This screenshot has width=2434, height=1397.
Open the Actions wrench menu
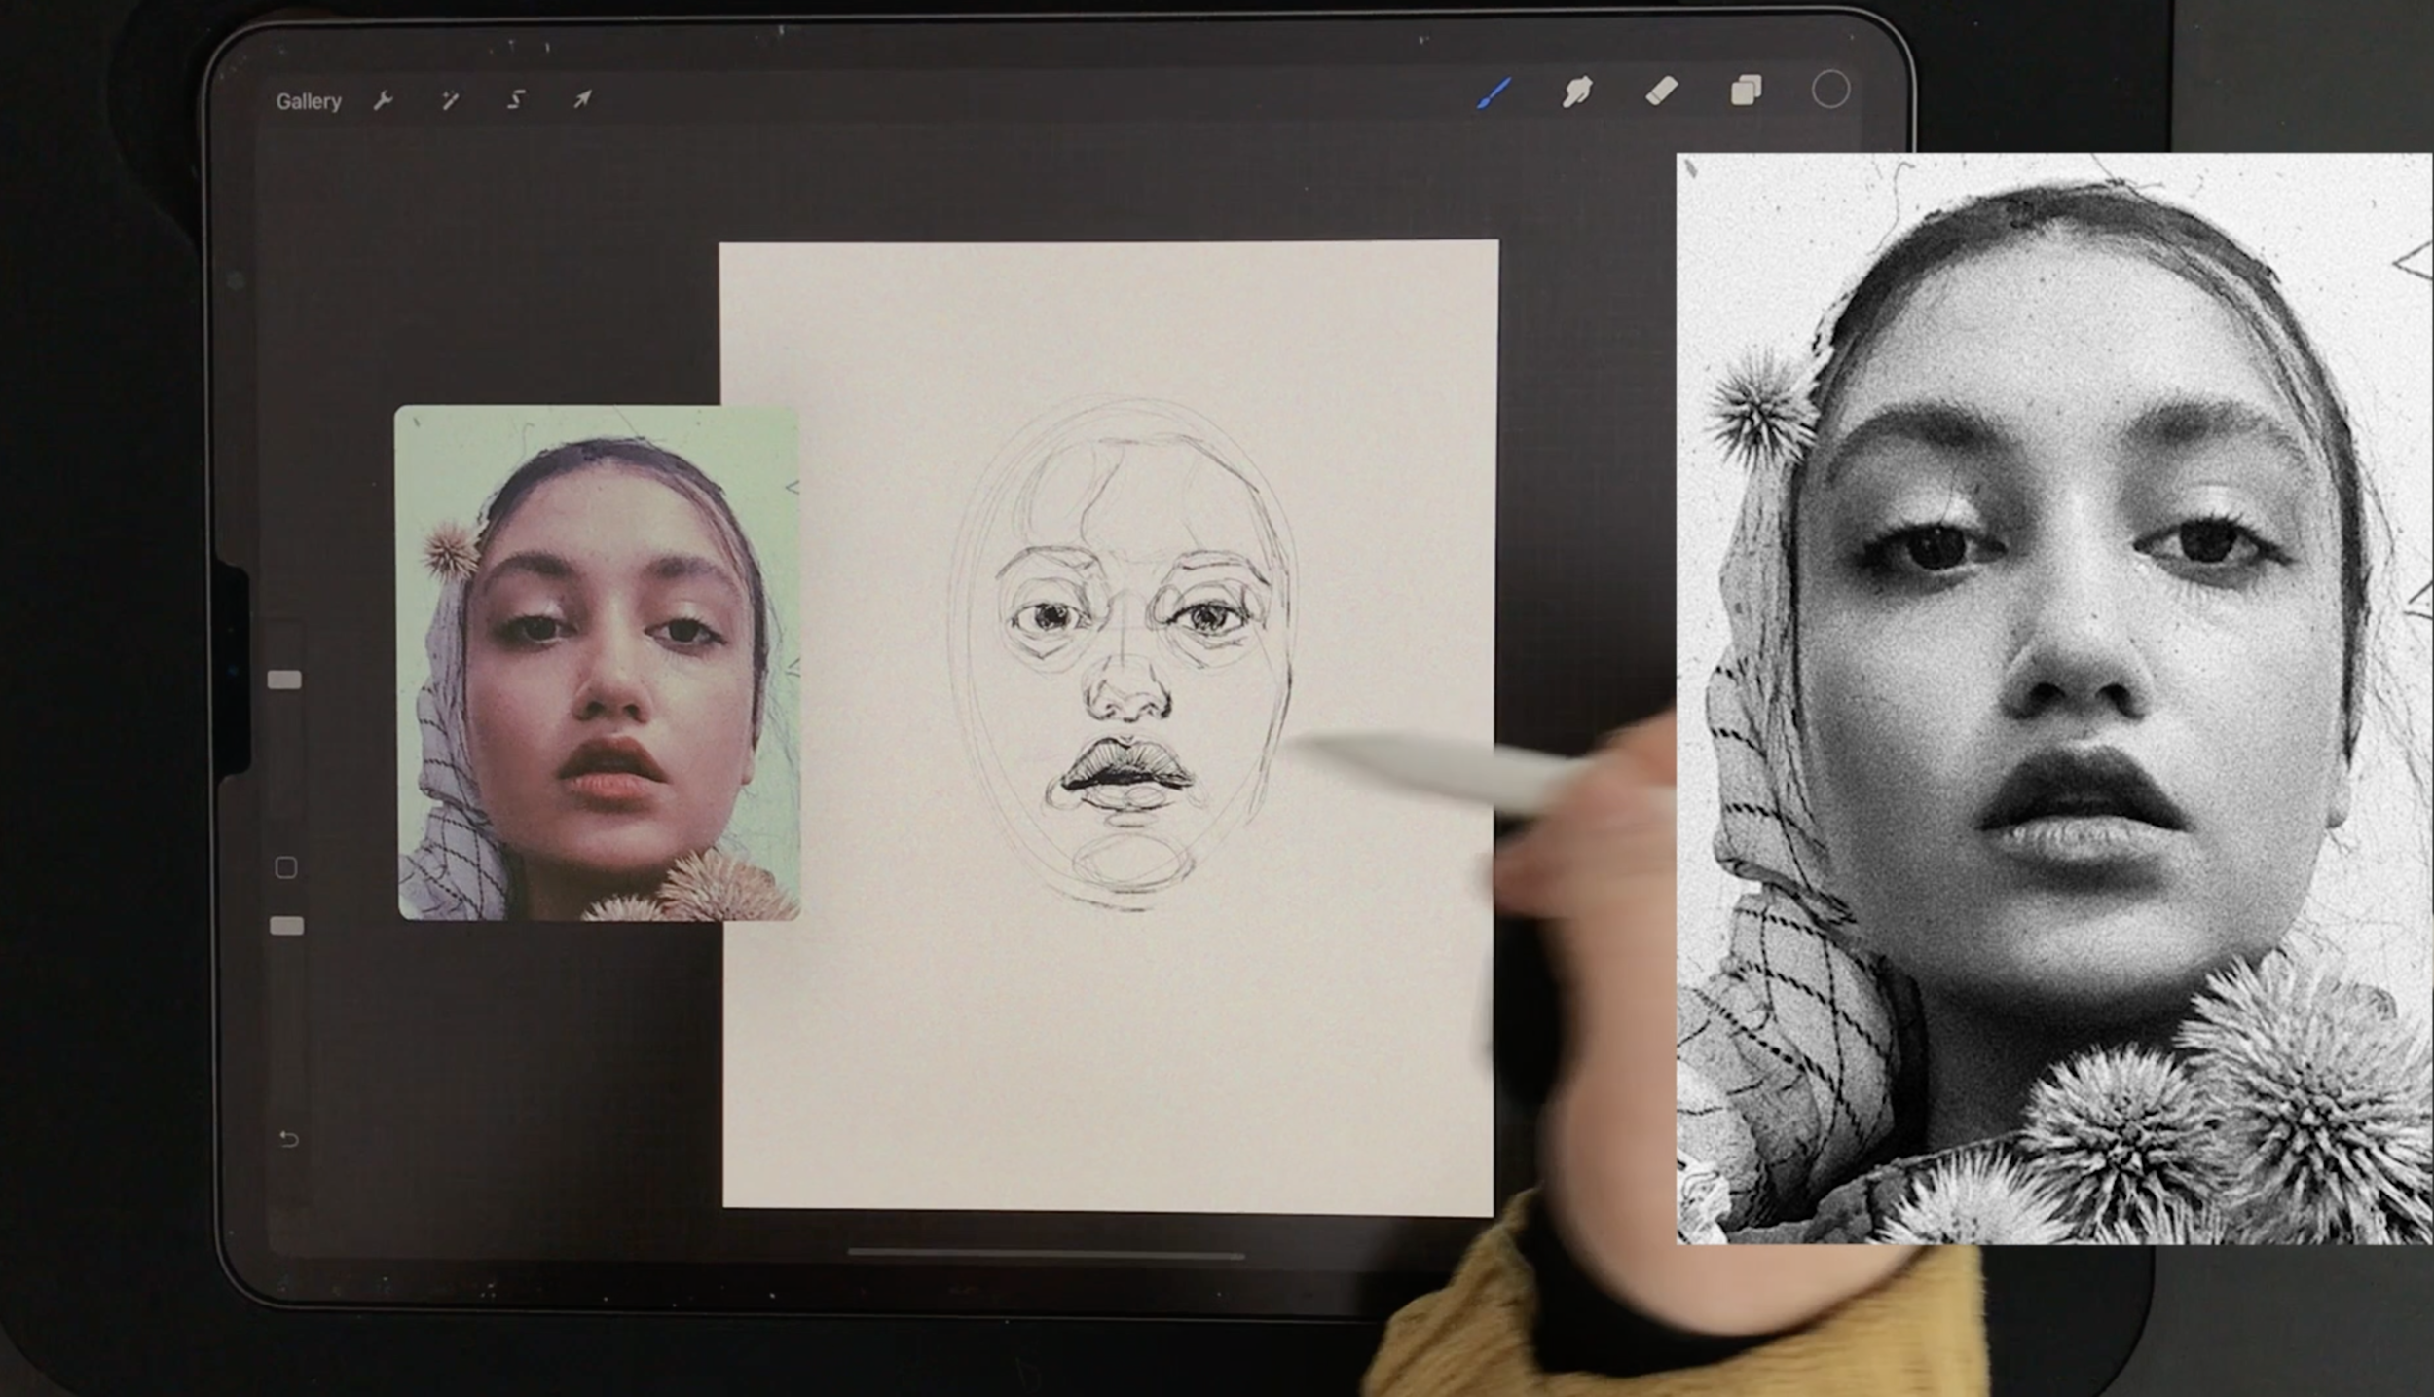tap(383, 100)
